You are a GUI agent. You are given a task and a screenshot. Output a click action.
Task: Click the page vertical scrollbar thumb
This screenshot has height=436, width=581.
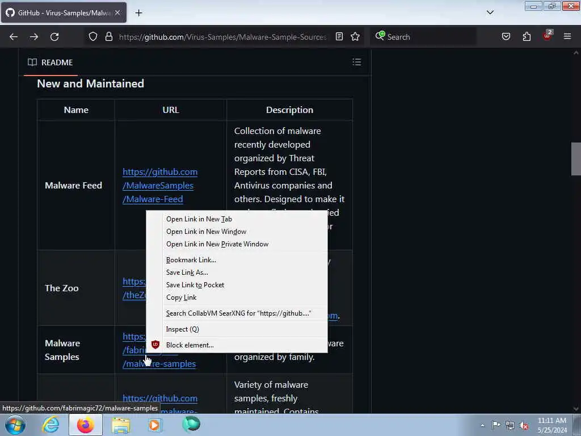[x=575, y=159]
